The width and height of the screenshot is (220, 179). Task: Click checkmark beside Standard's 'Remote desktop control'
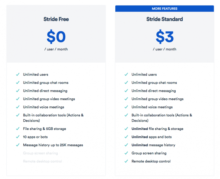click(126, 161)
